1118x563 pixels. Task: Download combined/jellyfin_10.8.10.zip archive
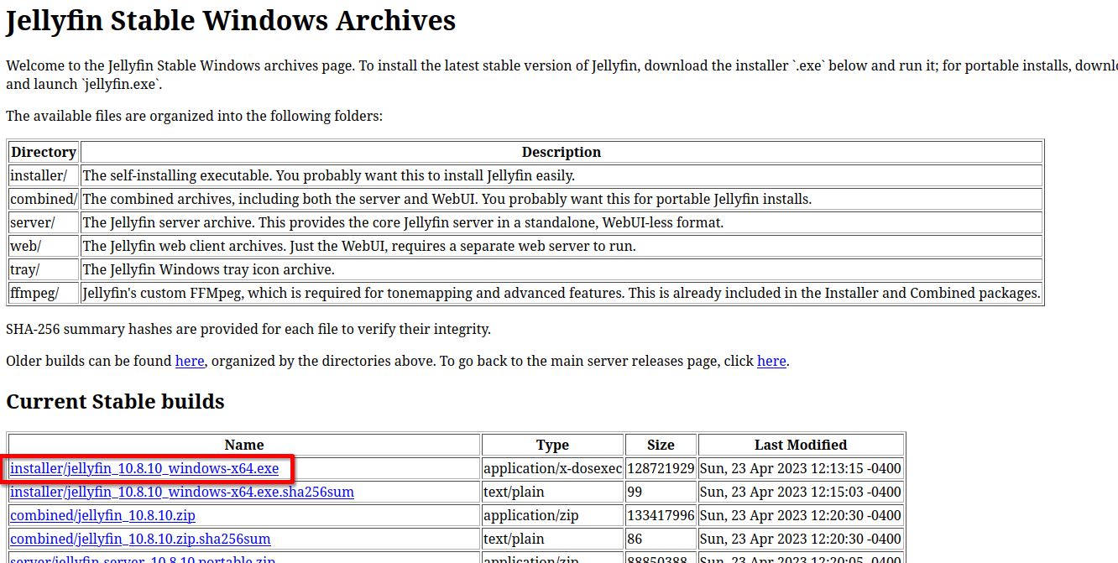(x=102, y=515)
